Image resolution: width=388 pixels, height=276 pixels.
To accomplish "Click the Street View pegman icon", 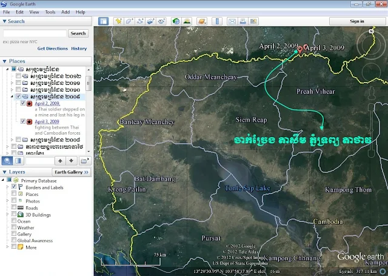I will [x=371, y=93].
